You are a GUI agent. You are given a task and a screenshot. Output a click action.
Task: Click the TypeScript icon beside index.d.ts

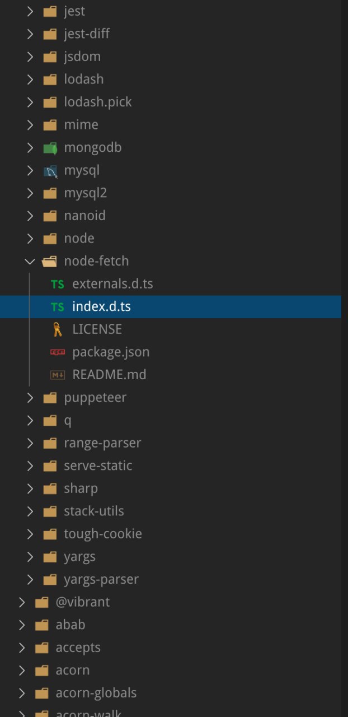[58, 307]
